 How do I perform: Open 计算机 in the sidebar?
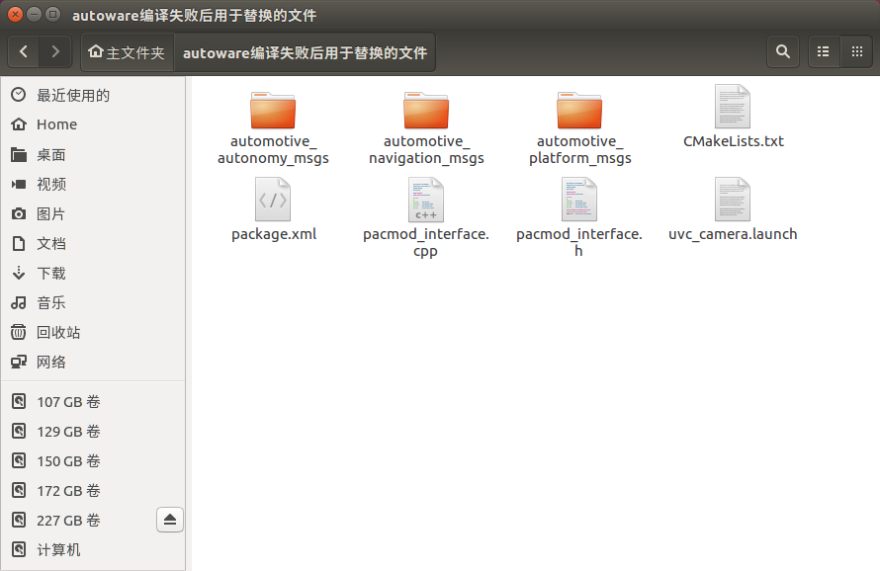(x=93, y=550)
